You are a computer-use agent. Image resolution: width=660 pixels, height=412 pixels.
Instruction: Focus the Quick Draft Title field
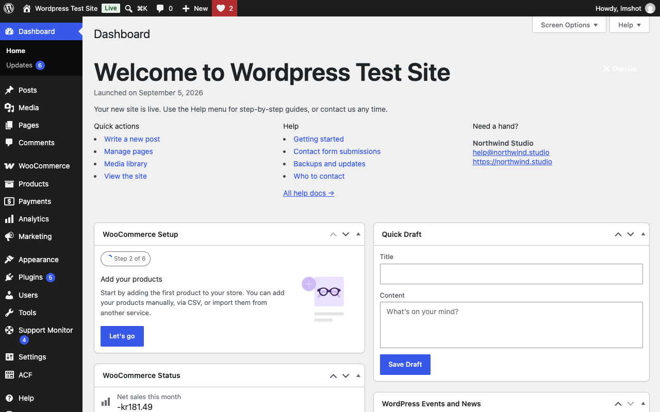click(511, 274)
